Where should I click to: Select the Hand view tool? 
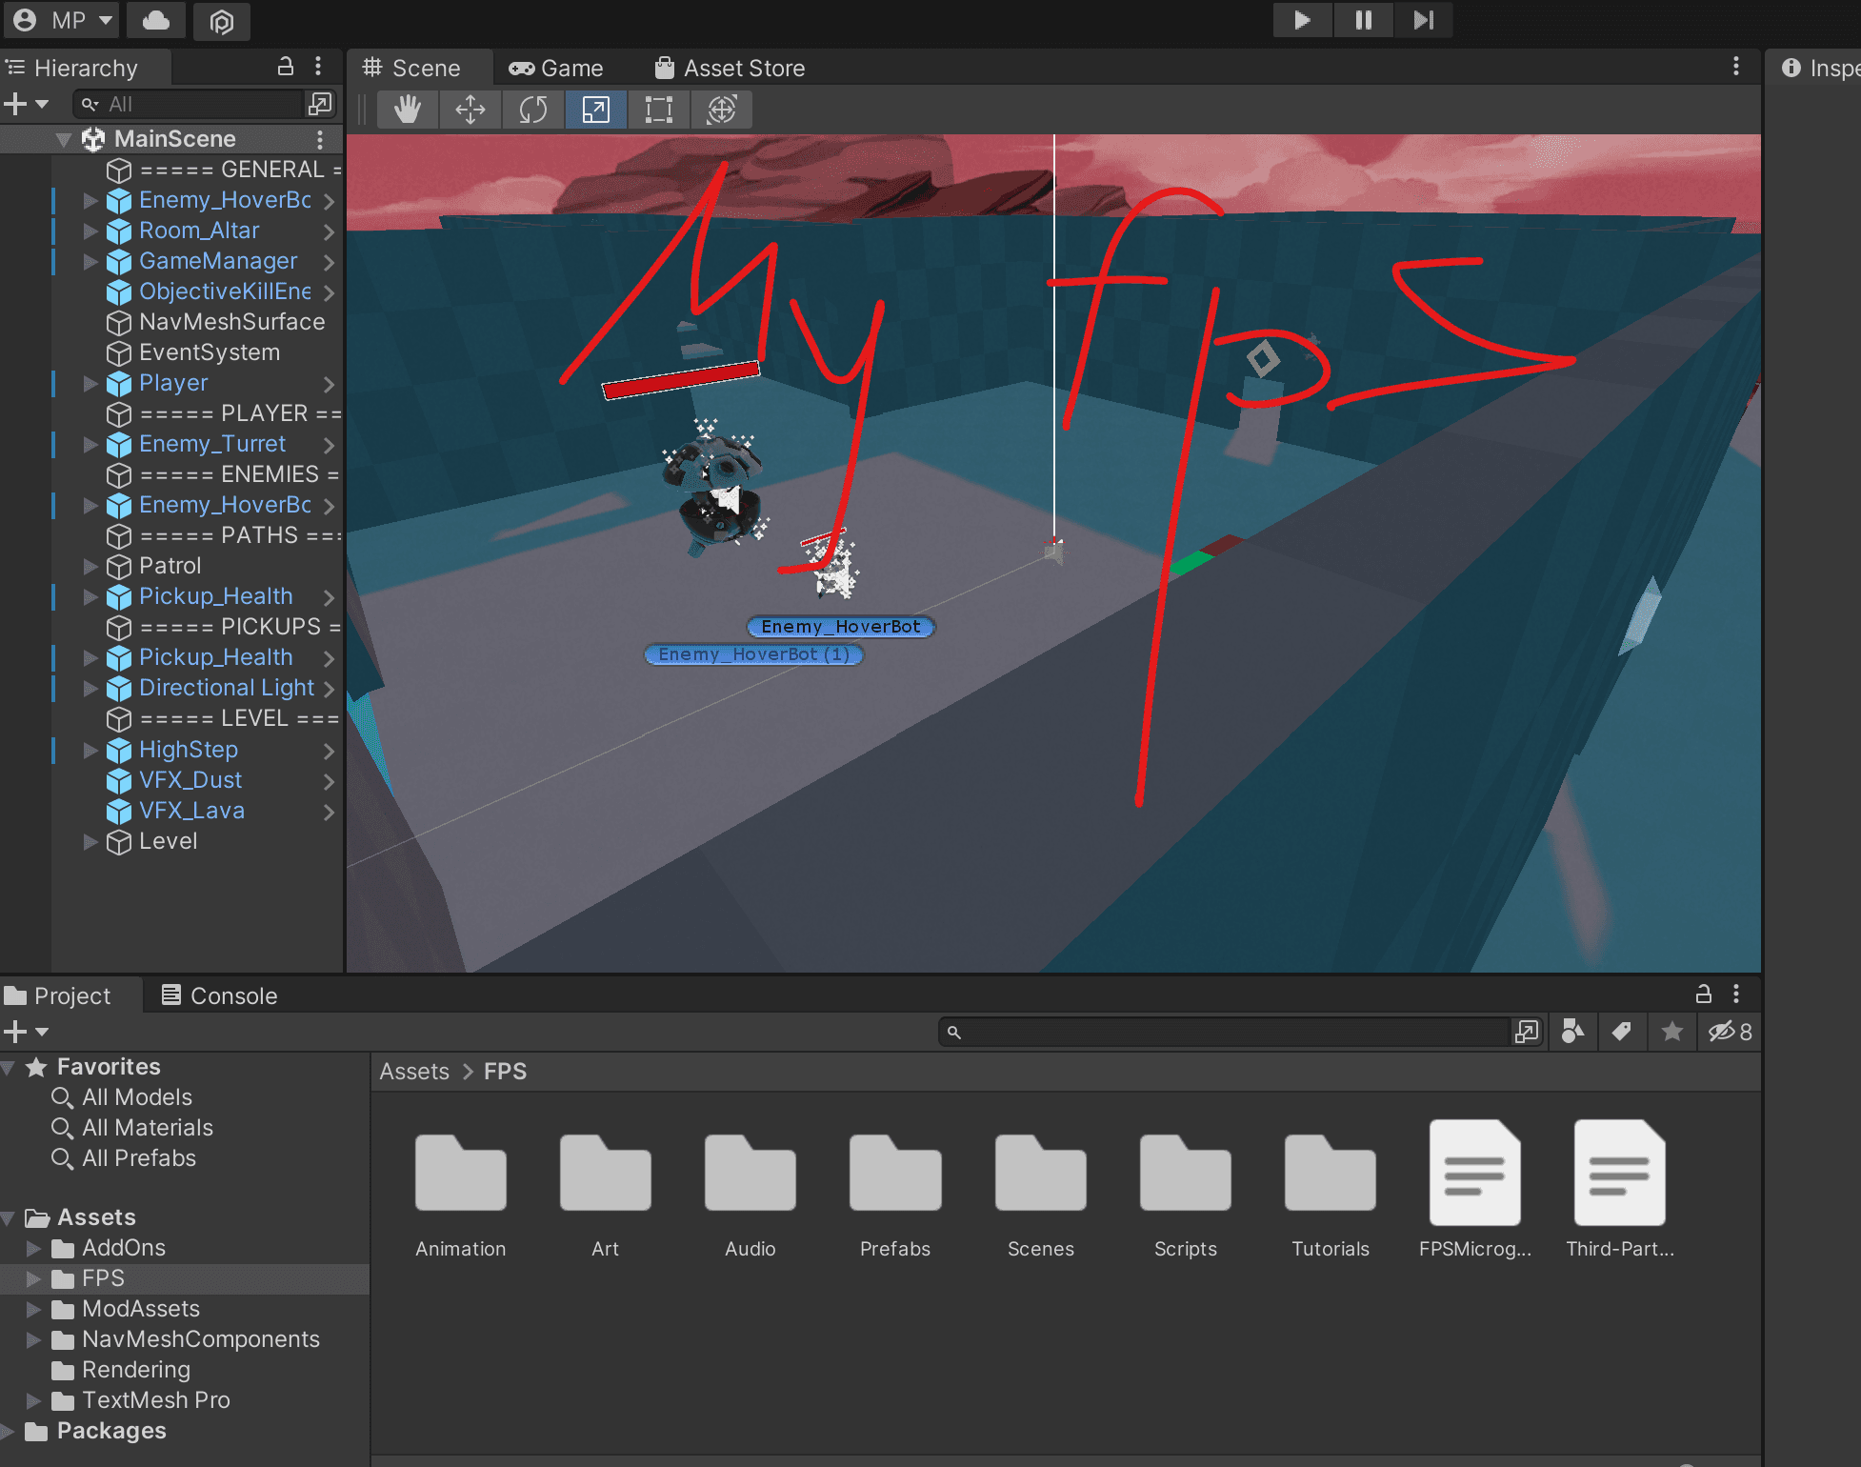coord(408,110)
